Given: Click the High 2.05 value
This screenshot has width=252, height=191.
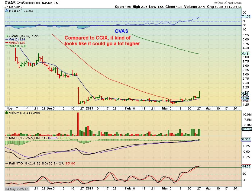Looking at the screenshot, I should (x=140, y=7).
